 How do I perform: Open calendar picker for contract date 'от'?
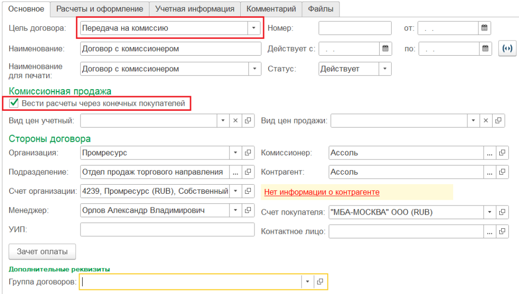click(485, 28)
